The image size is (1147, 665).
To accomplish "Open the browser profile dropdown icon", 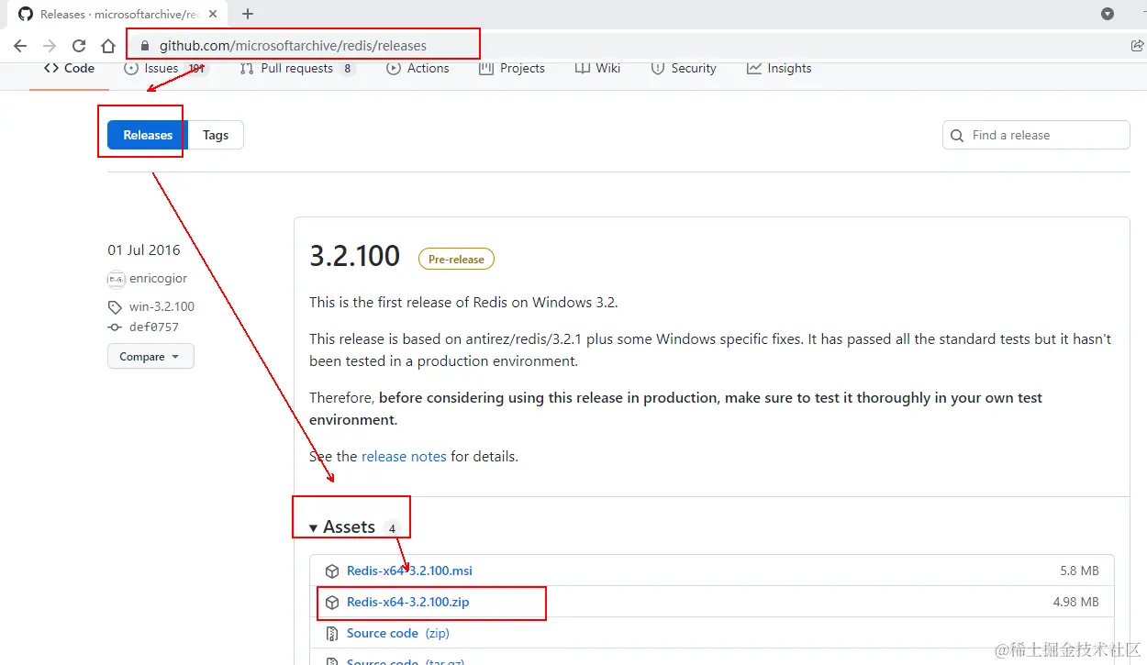I will point(1108,14).
